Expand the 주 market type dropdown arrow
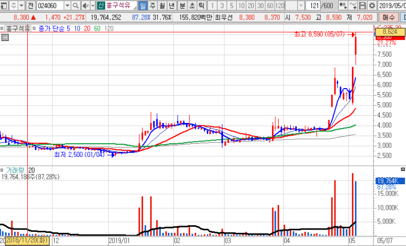 click(21, 5)
